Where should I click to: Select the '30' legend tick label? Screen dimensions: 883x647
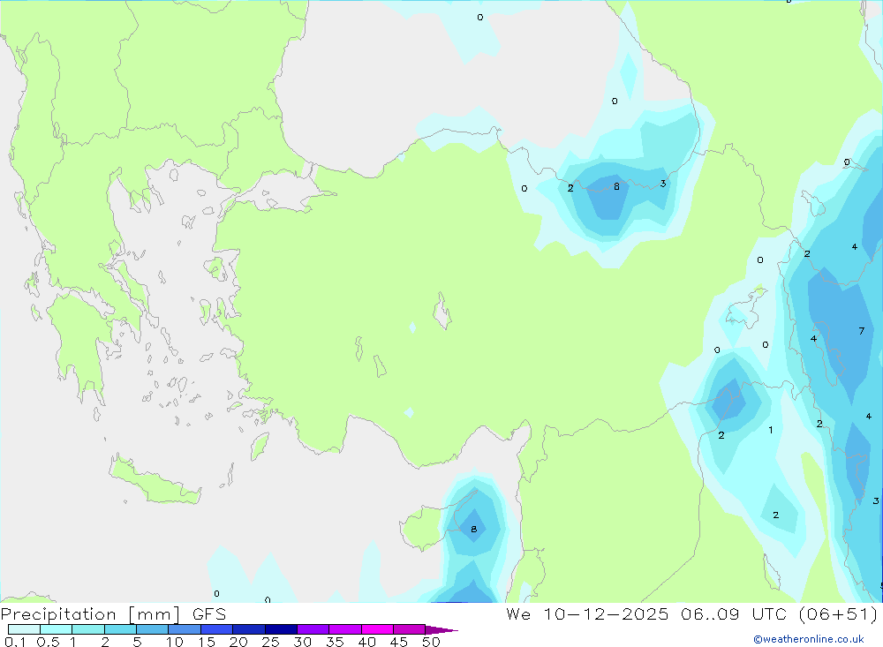(303, 642)
